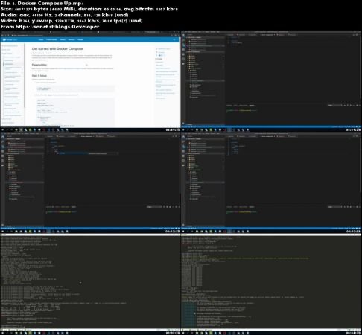Click the 'Step 1: Setup' heading
Viewport: 362px width, 335px height.
click(x=39, y=76)
